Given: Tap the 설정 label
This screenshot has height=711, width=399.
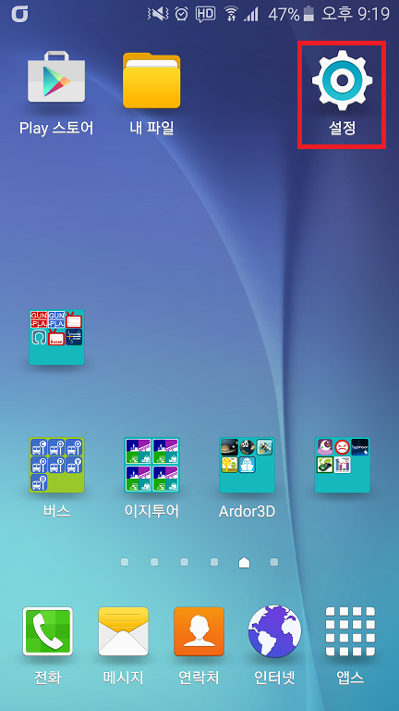Looking at the screenshot, I should click(x=342, y=129).
